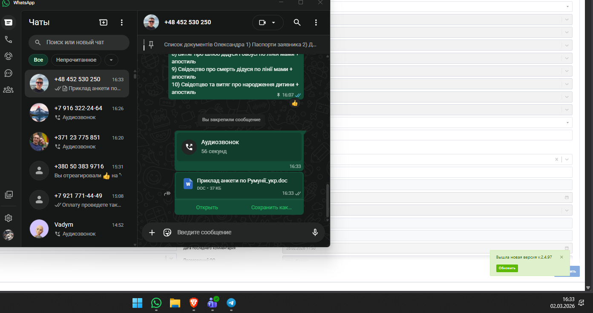
Task: Click the Приклад анкети по Румунії_укр.doc file
Action: coord(239,185)
